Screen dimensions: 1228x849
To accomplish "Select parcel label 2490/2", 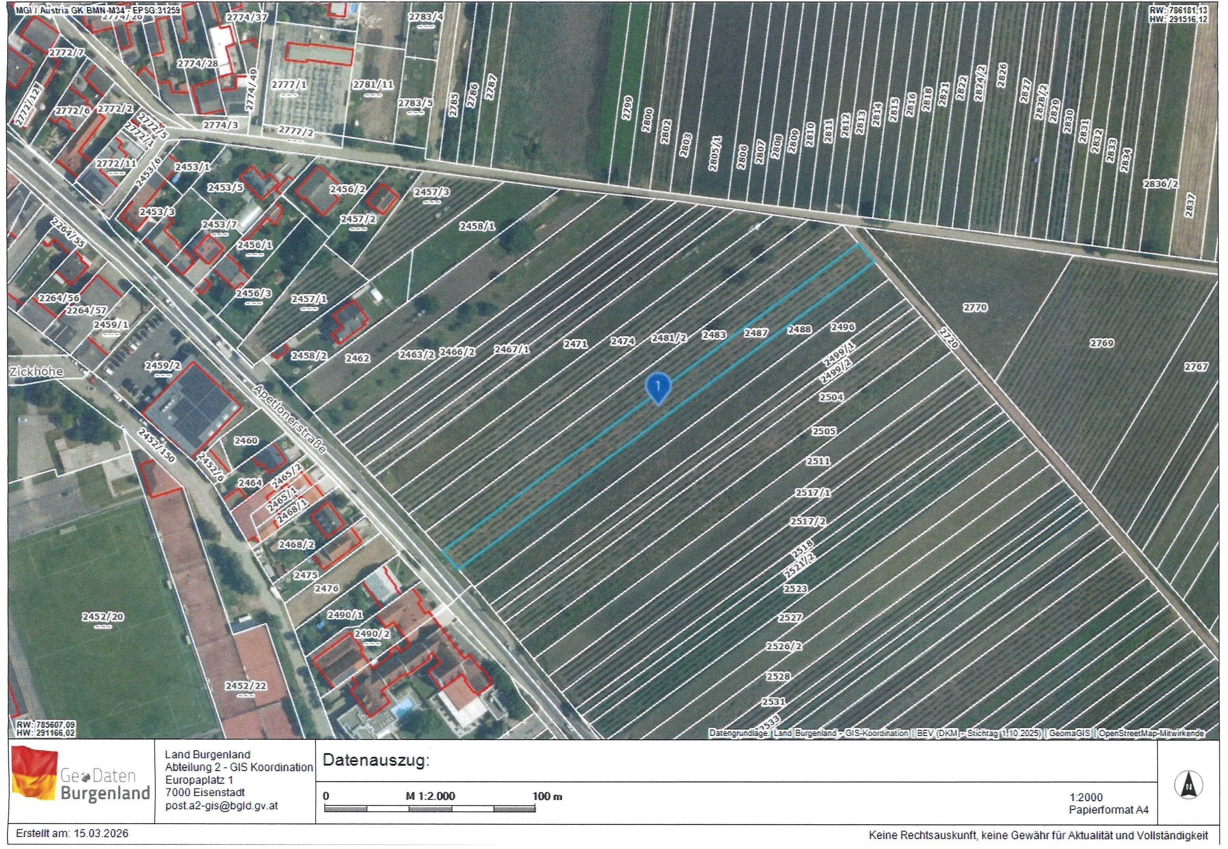I will point(371,634).
